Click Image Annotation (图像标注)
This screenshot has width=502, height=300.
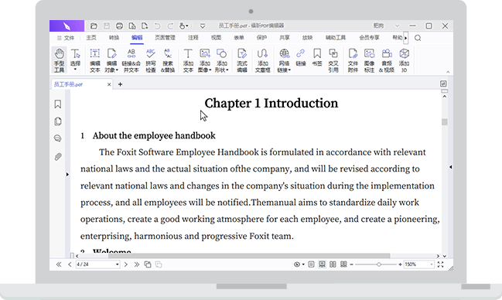coord(369,60)
